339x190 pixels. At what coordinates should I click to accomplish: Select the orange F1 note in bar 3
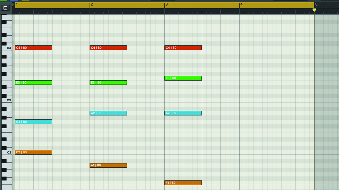point(183,183)
